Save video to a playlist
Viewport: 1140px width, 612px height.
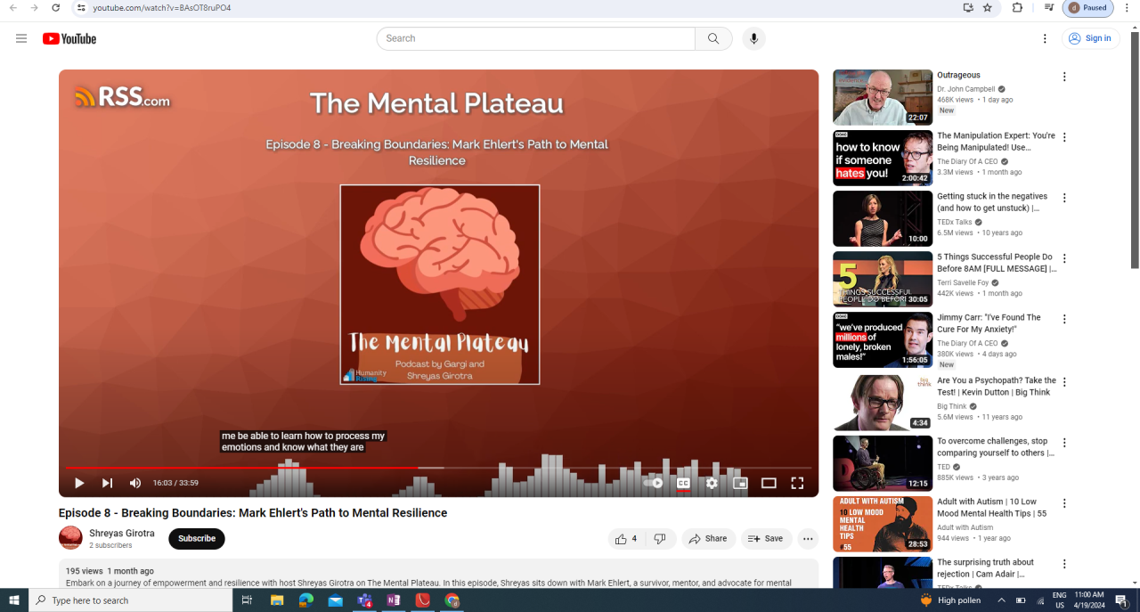coord(766,539)
